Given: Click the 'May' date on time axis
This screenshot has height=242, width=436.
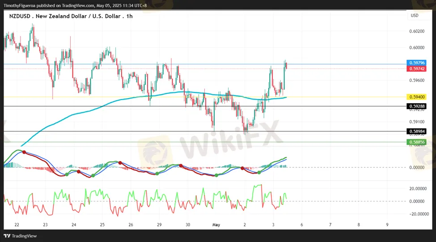Looking at the screenshot, I should click(x=216, y=225).
